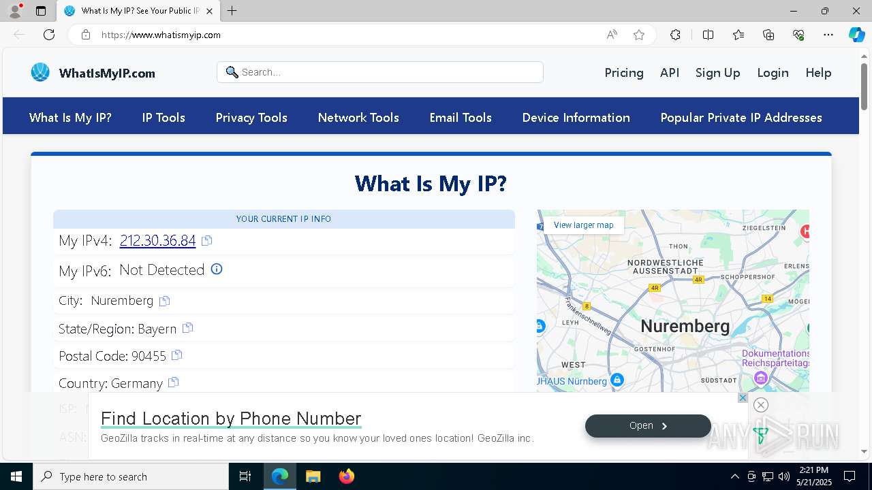Open the Device Information menu
Image resolution: width=872 pixels, height=490 pixels.
576,118
